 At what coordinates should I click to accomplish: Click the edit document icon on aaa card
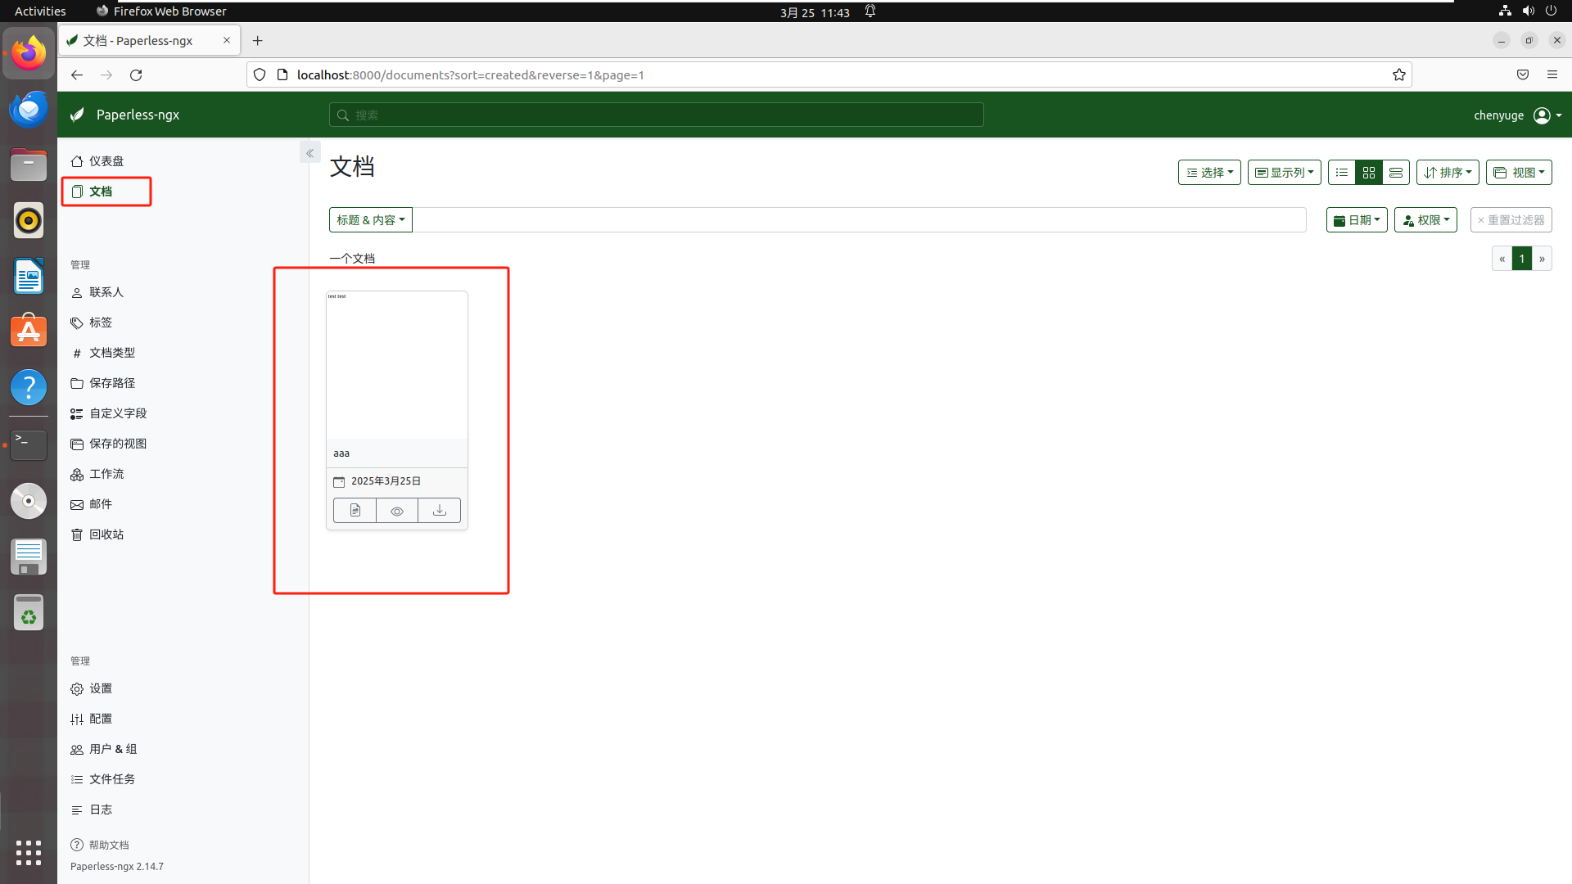[355, 510]
